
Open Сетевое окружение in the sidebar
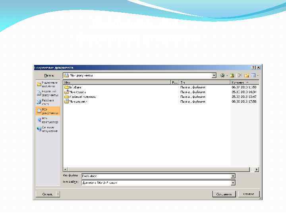(48, 129)
